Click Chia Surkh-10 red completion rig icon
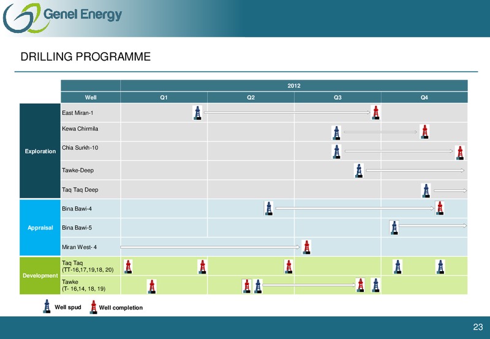Viewport: 490px width, 339px height. [460, 152]
